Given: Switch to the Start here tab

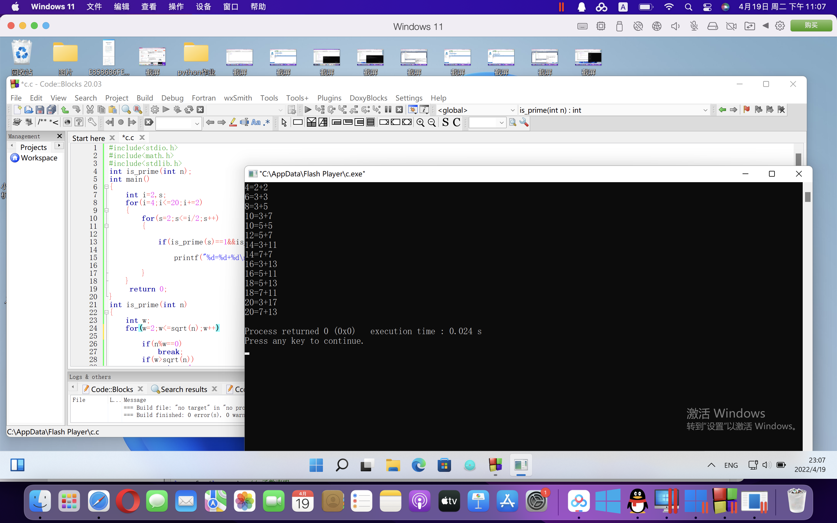Looking at the screenshot, I should [89, 138].
